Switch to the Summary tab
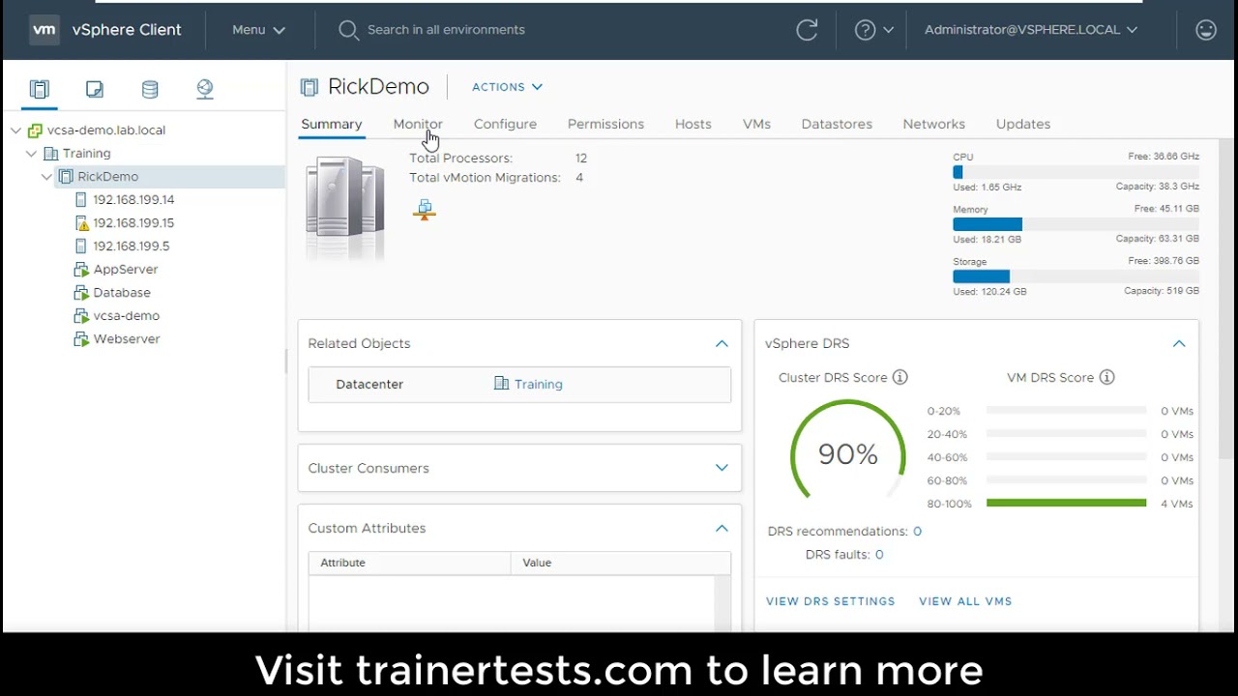Screen dimensions: 1238x696 (332, 124)
